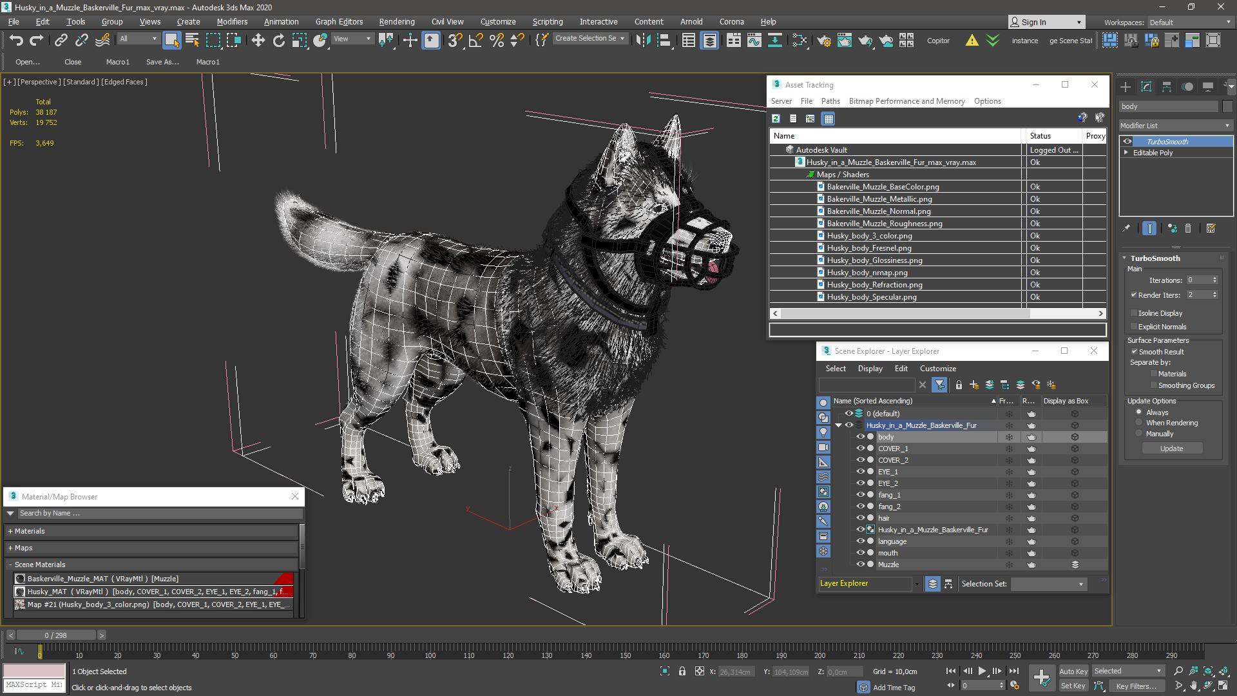Open the Modifier List dropdown
Viewport: 1237px width, 696px height.
point(1175,126)
